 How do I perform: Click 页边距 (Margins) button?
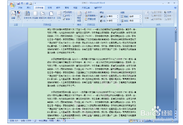click(x=35, y=16)
